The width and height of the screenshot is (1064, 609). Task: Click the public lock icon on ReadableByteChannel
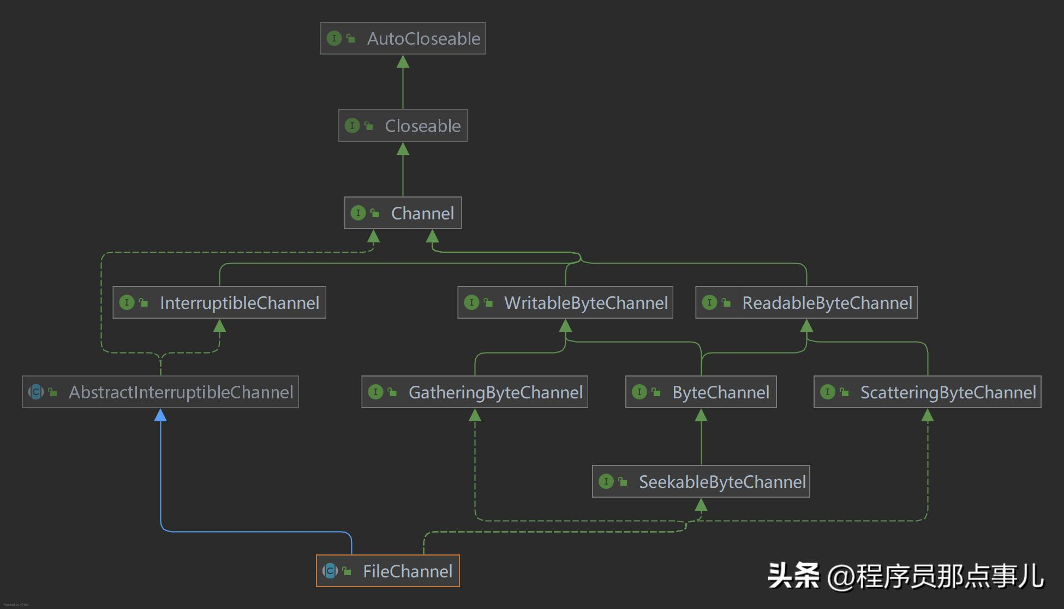726,302
